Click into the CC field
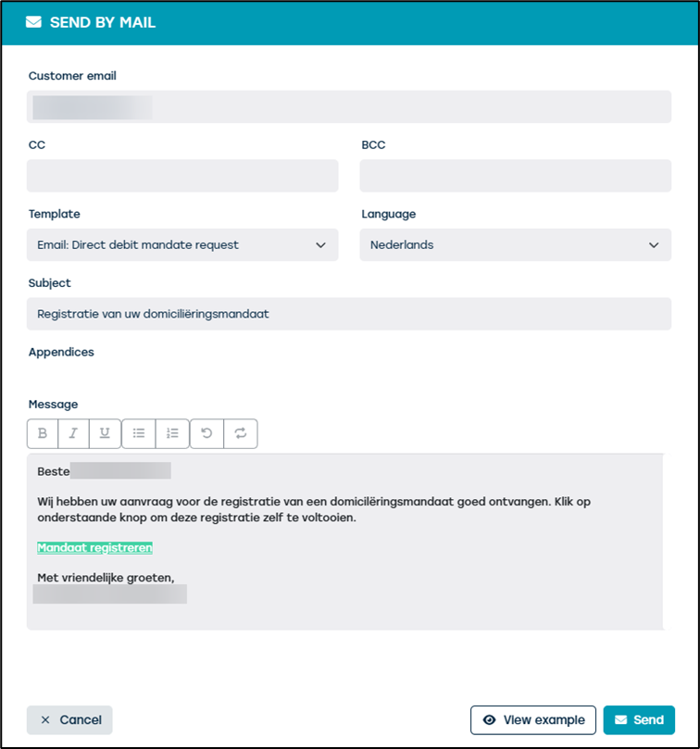Image resolution: width=700 pixels, height=749 pixels. [x=182, y=176]
